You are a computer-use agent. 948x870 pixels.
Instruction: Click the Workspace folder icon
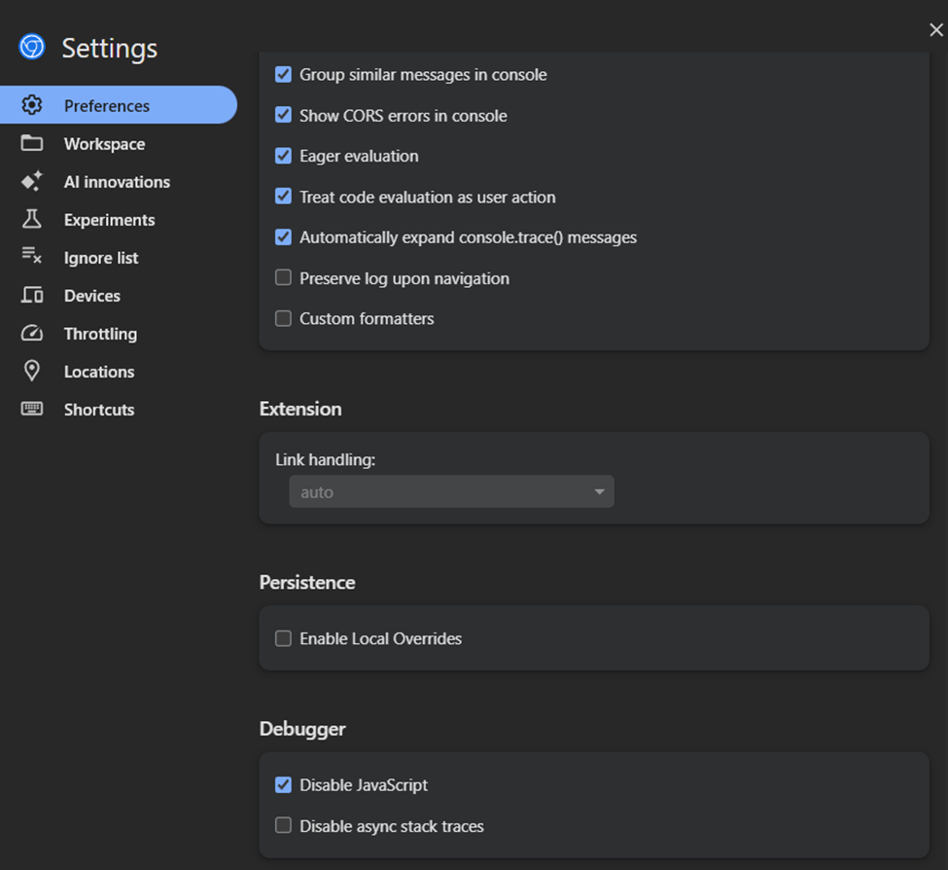click(x=32, y=143)
